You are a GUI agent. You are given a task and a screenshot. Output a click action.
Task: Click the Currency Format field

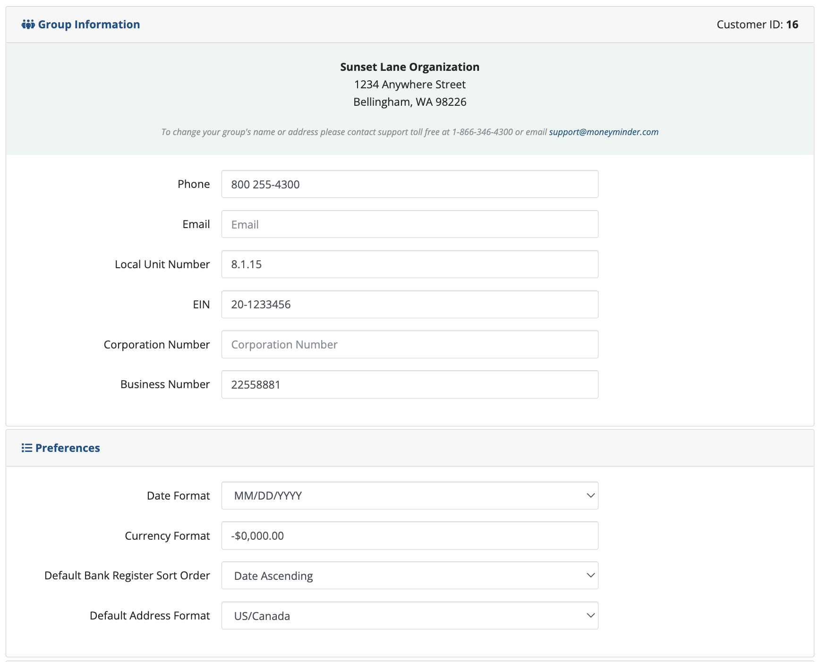410,535
